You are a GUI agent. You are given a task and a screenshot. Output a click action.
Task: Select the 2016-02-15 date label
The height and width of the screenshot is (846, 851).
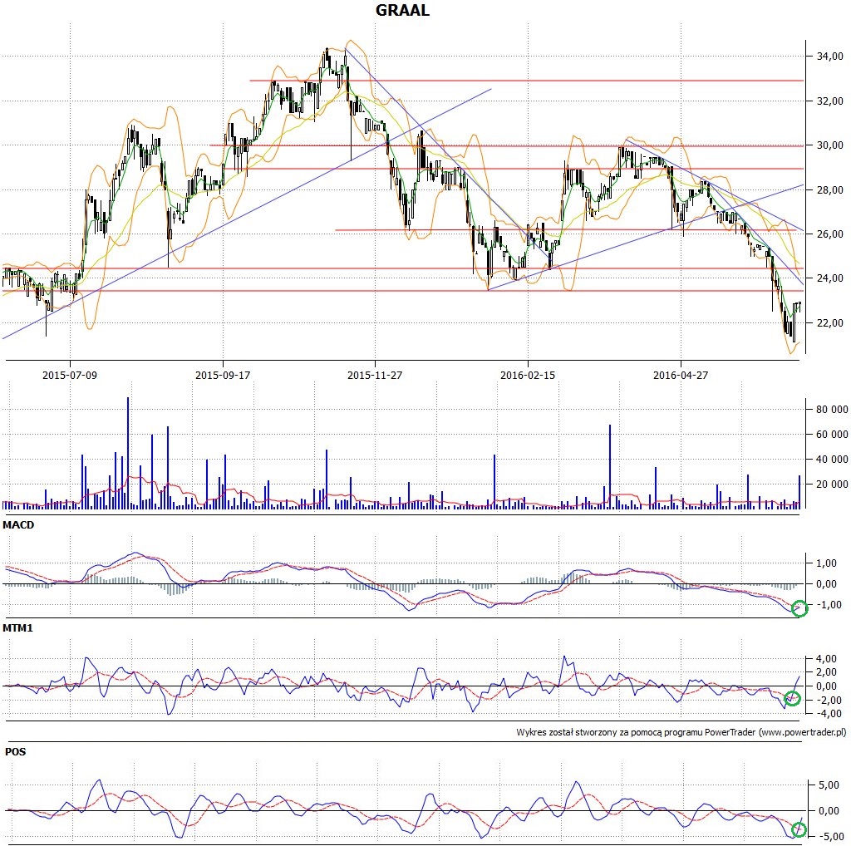528,375
